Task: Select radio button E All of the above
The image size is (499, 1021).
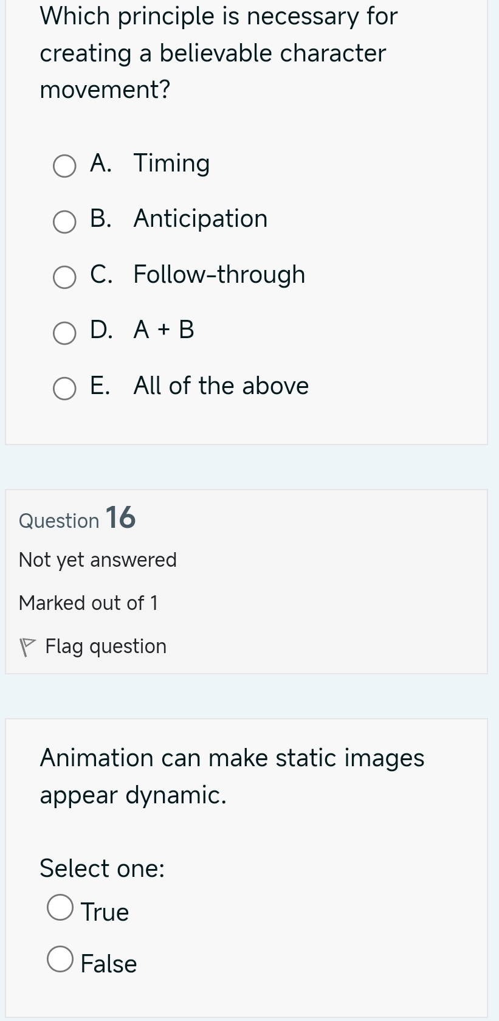Action: pos(64,388)
